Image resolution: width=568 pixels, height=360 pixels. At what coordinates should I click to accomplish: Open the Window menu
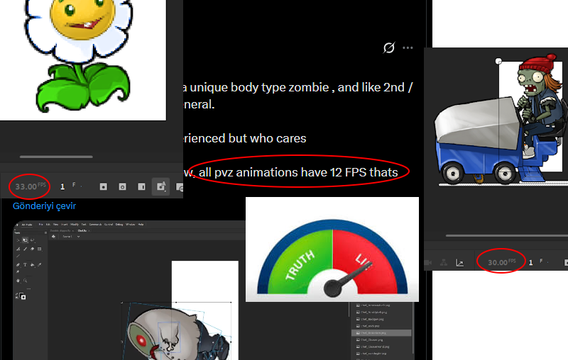pos(131,225)
